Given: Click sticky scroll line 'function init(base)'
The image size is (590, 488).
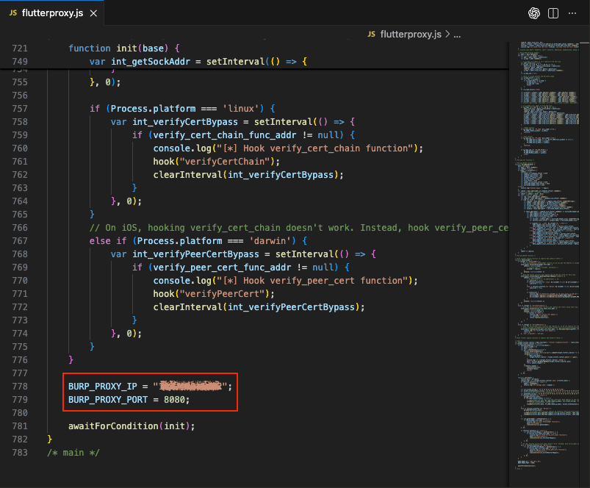Looking at the screenshot, I should [x=123, y=49].
